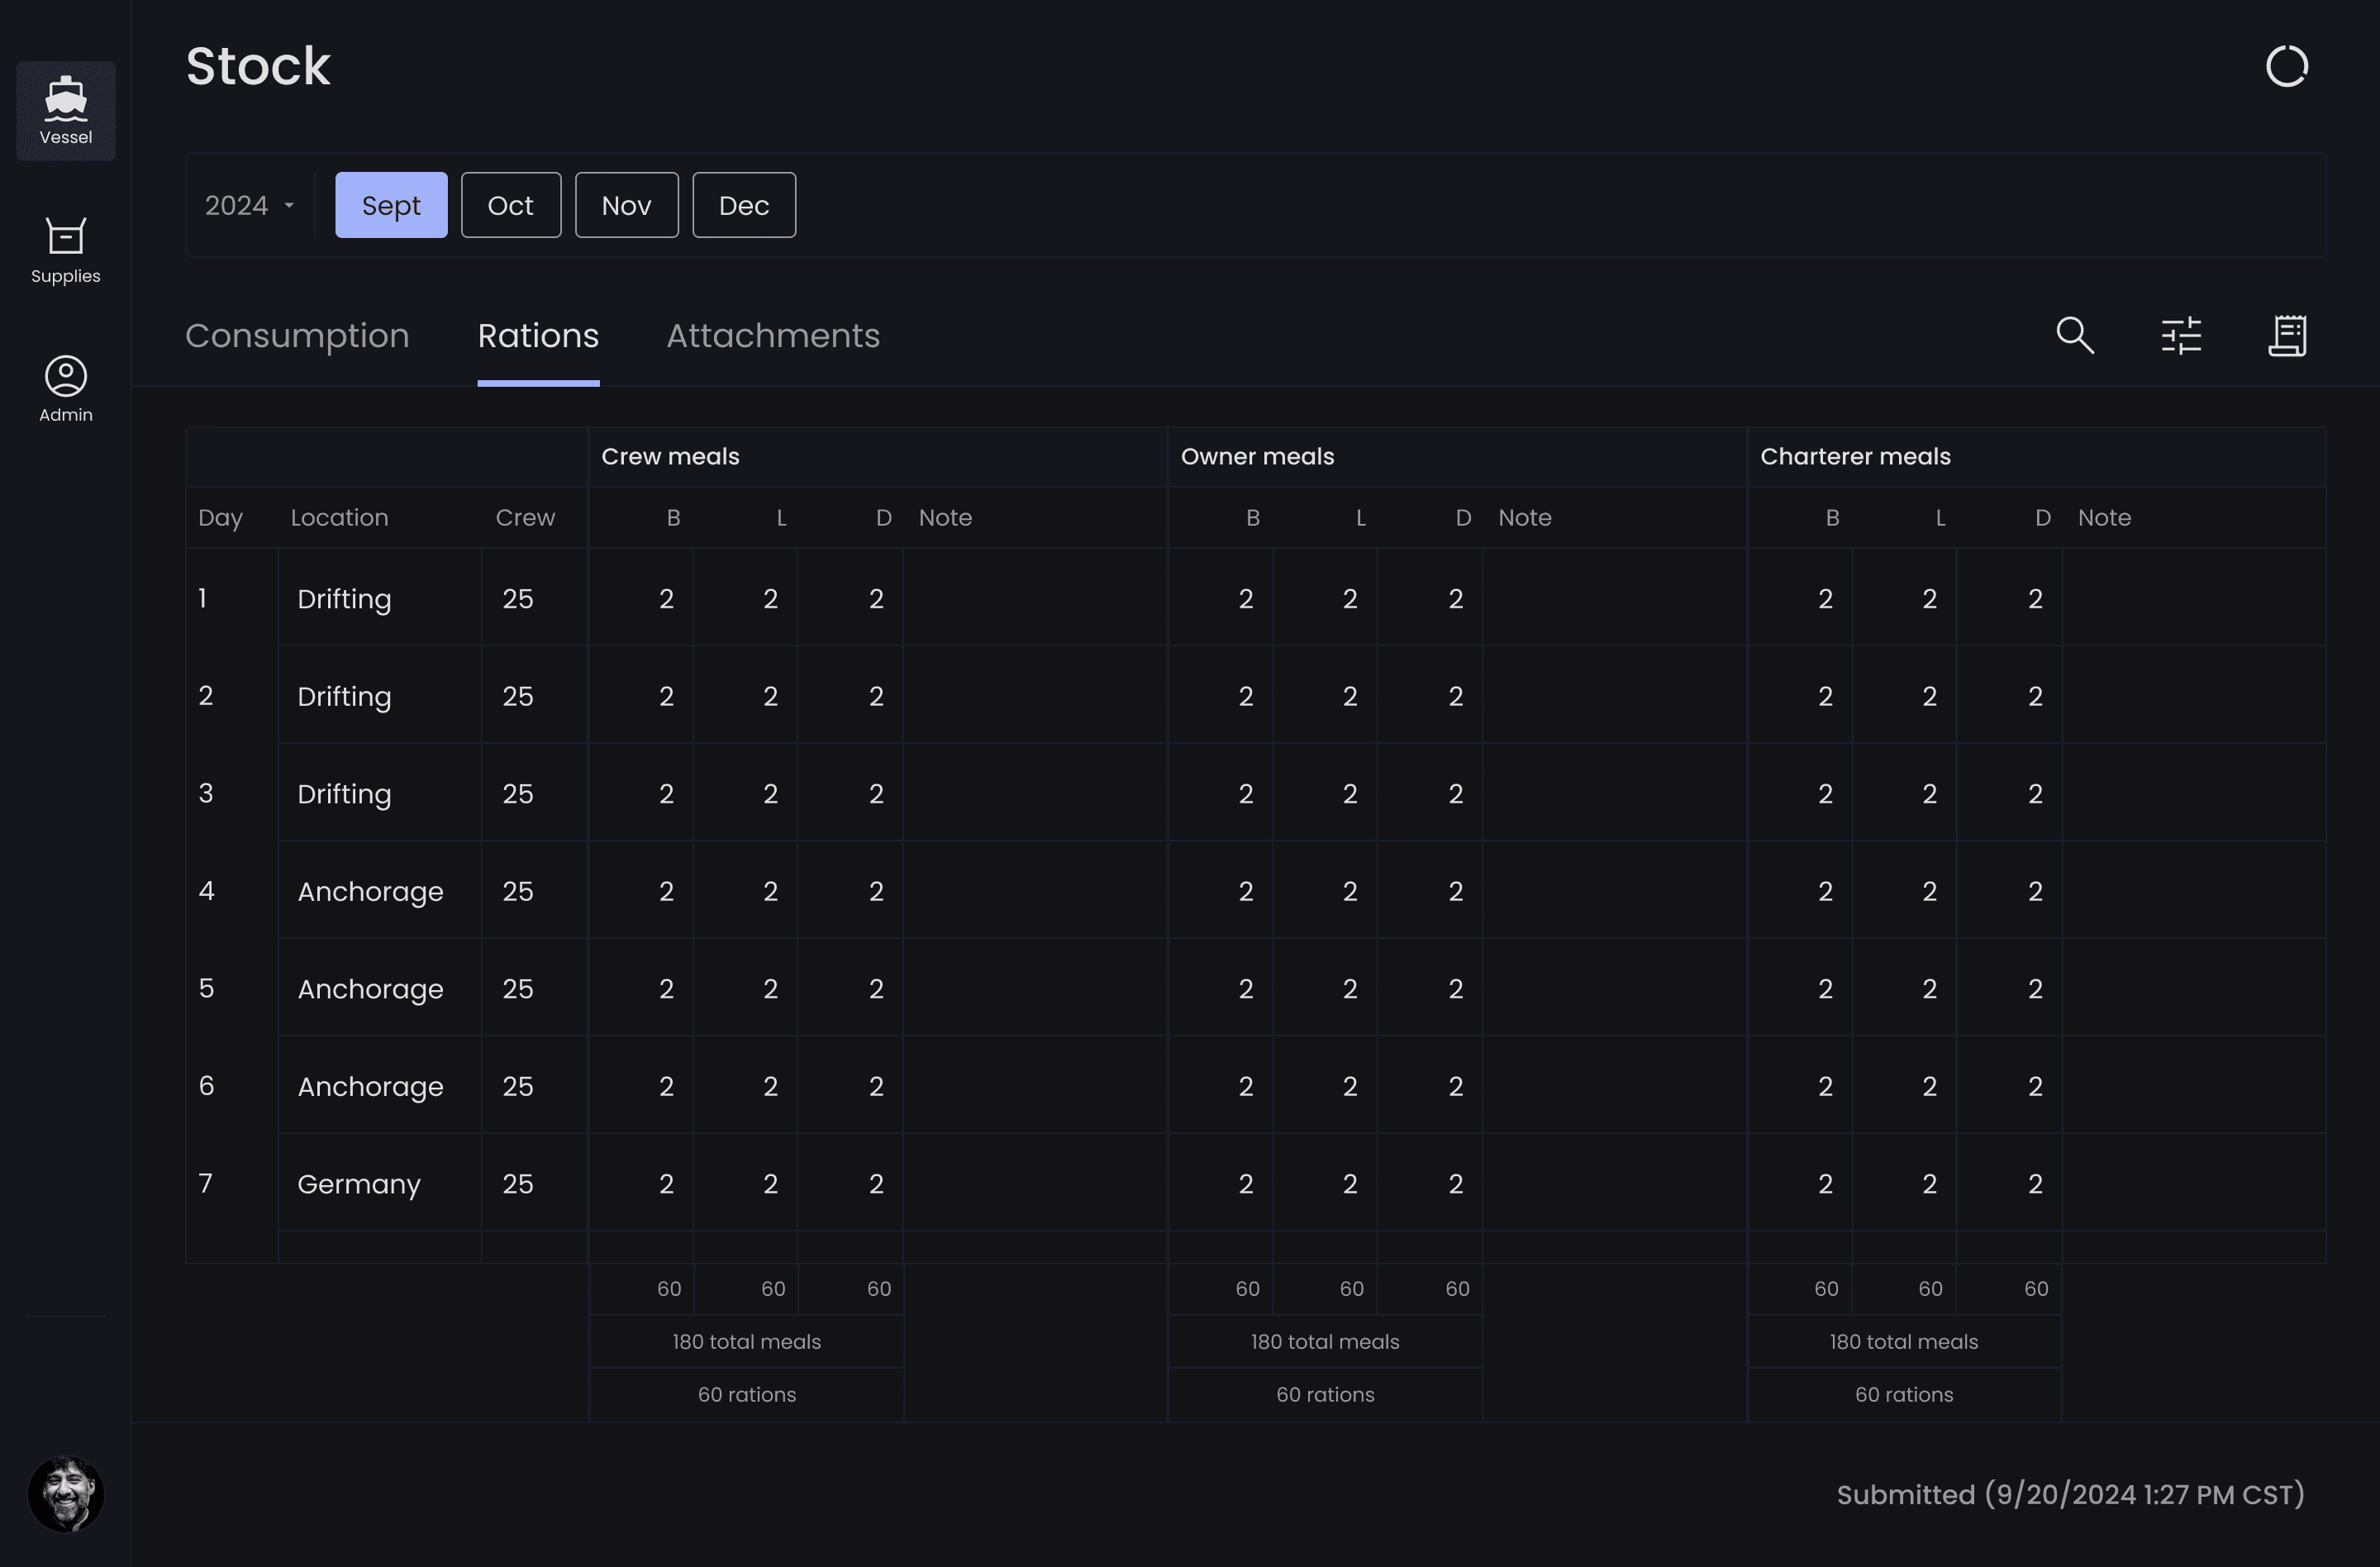
Task: Open search with magnifier icon
Action: coord(2075,335)
